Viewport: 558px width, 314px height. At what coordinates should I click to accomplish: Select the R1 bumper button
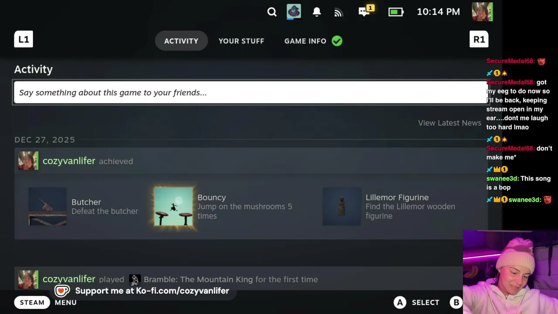coord(479,39)
